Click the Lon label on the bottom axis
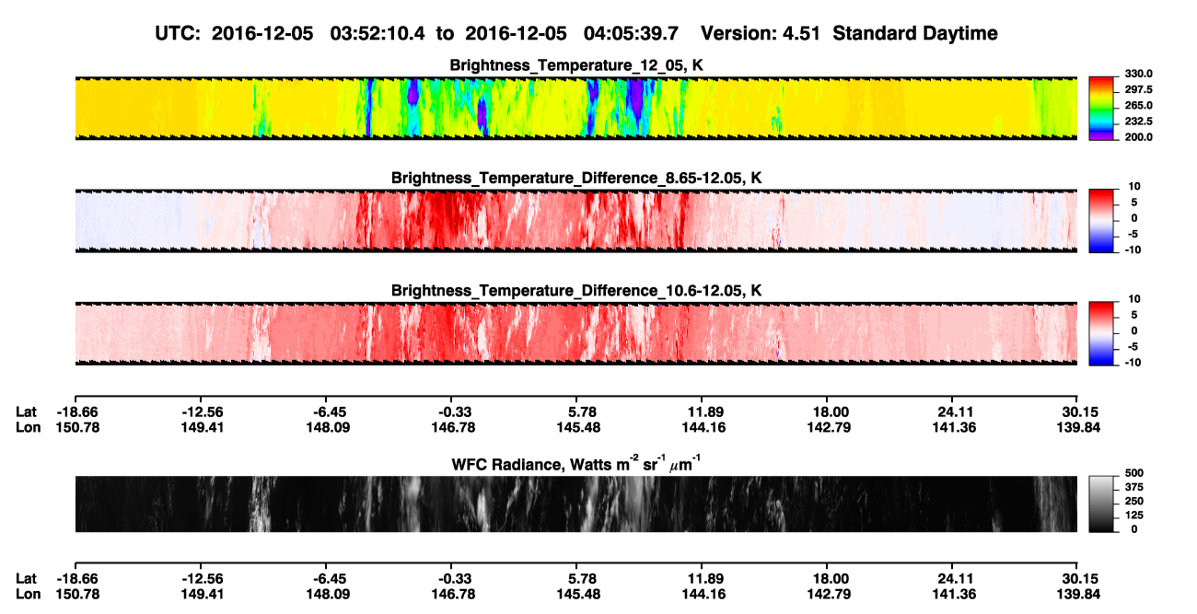This screenshot has height=614, width=1197. [28, 593]
